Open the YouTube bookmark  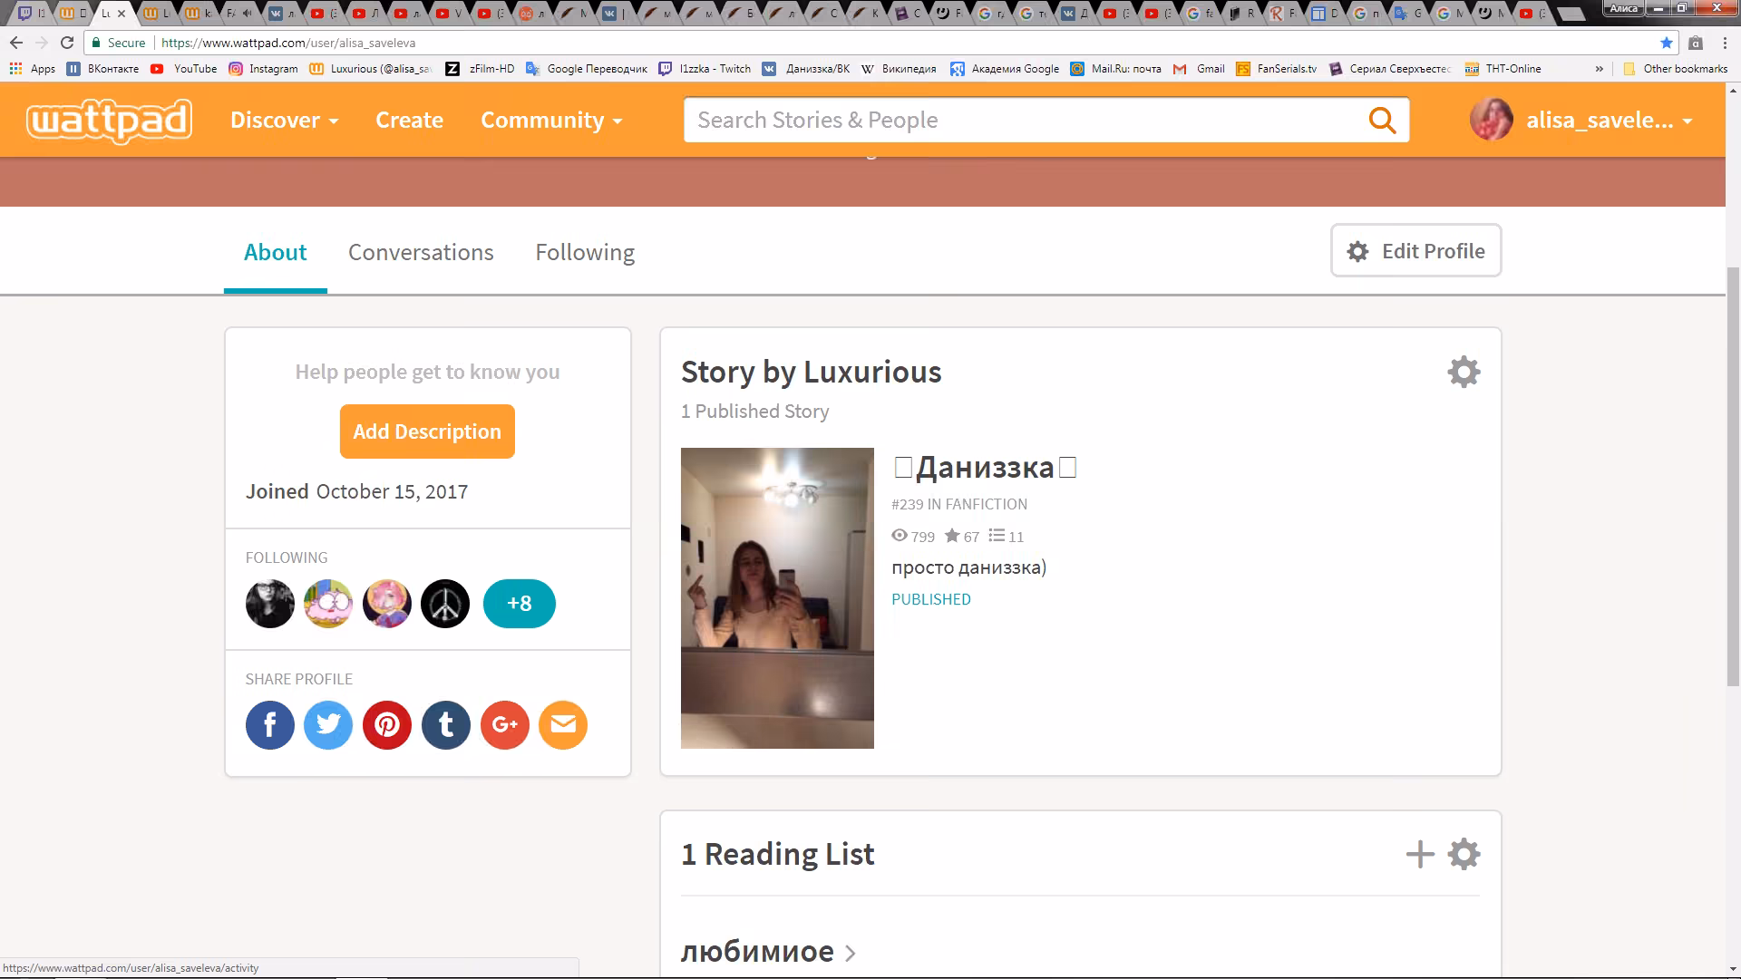[184, 69]
